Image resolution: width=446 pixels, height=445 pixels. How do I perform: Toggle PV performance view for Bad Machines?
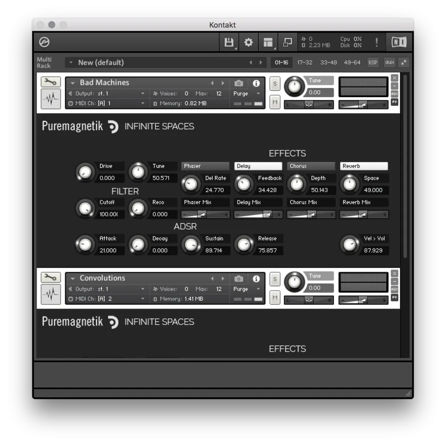click(x=395, y=102)
